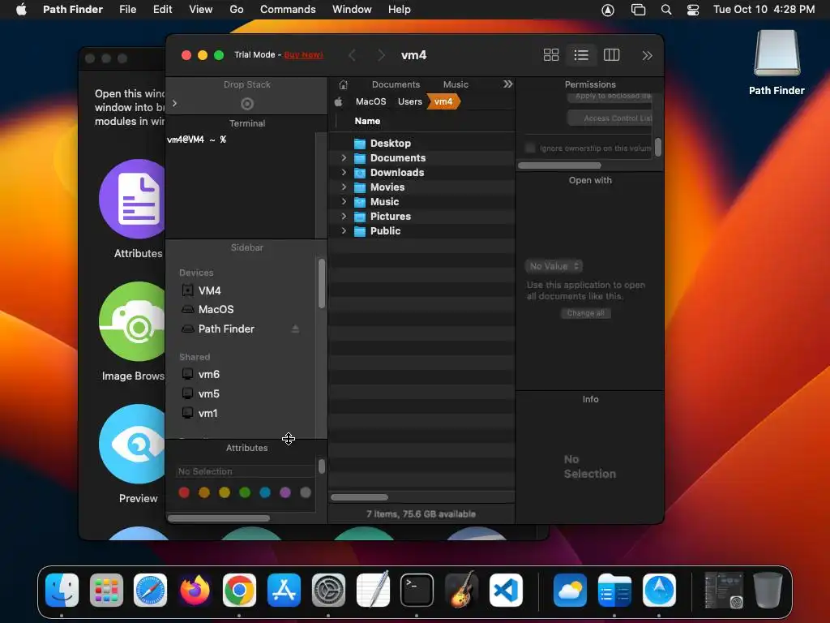
Task: Expand the Movies folder
Action: 344,187
